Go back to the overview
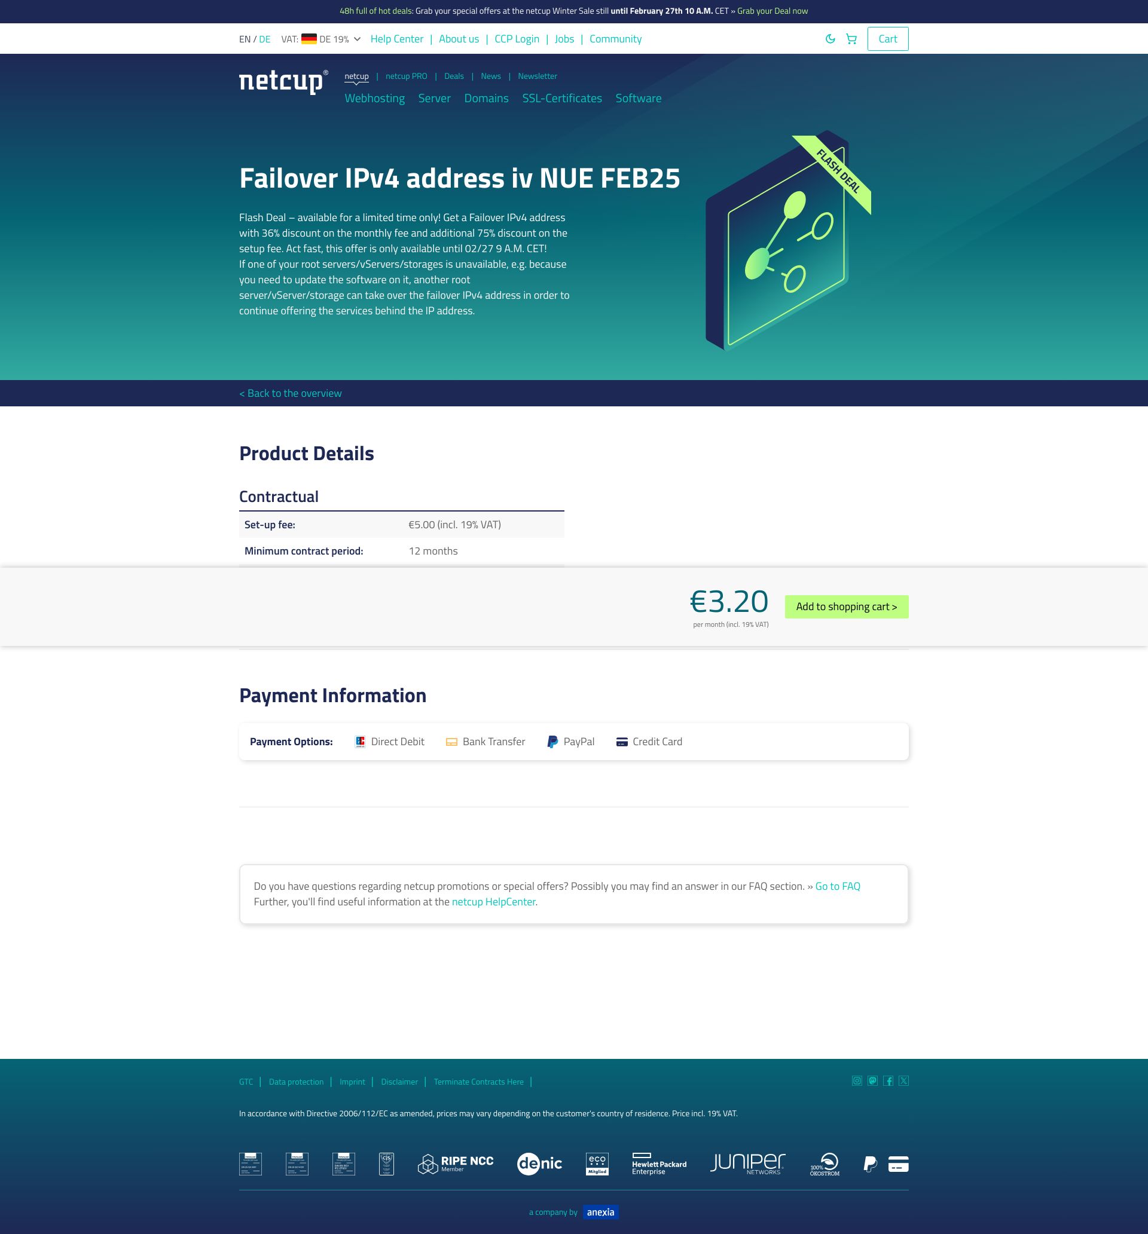The image size is (1148, 1234). (290, 394)
